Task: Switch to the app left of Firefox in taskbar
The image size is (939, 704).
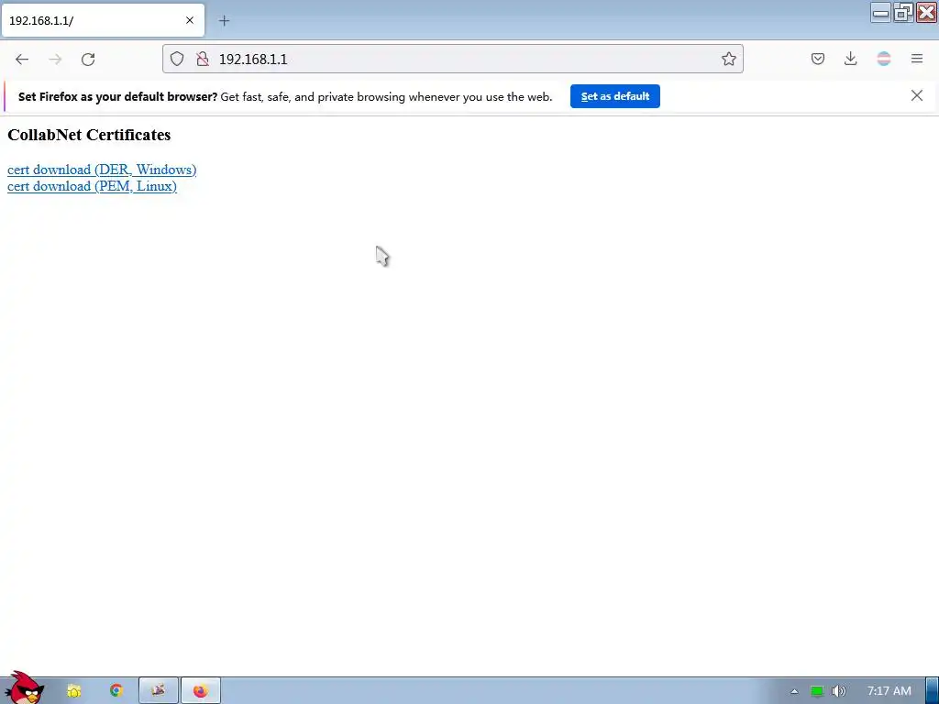Action: tap(158, 691)
